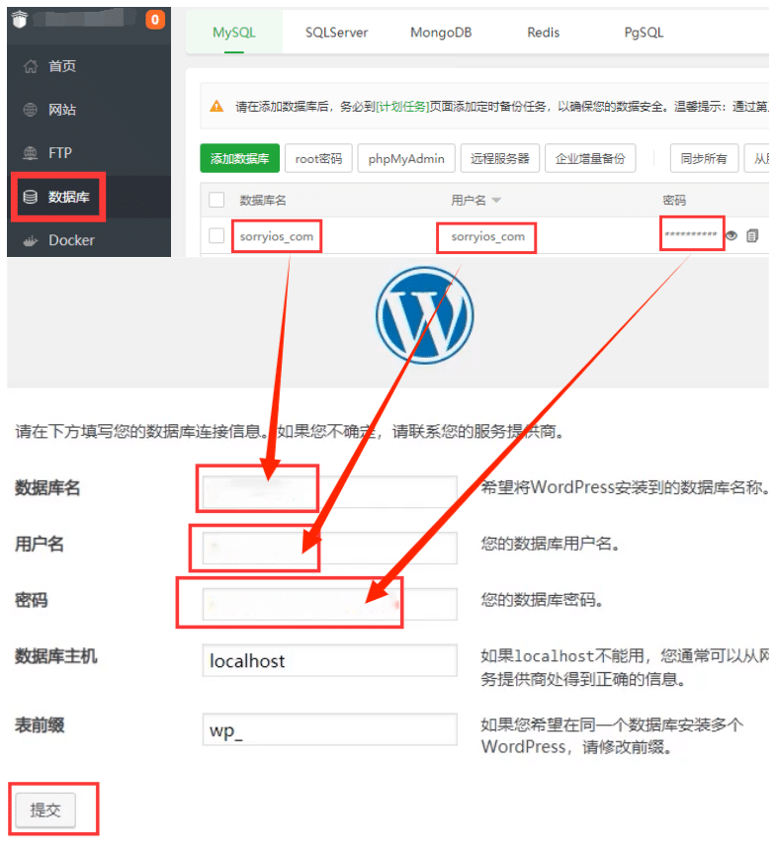Click the green 添加数据库 button
776x852 pixels.
point(239,158)
